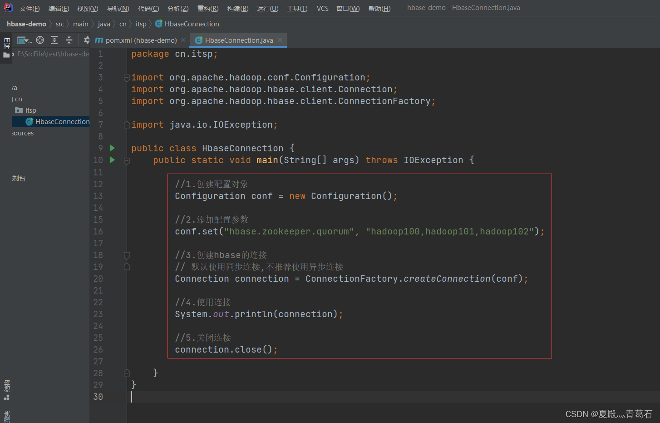Collapse the main method fold at line 10
The image size is (660, 423).
(x=127, y=160)
